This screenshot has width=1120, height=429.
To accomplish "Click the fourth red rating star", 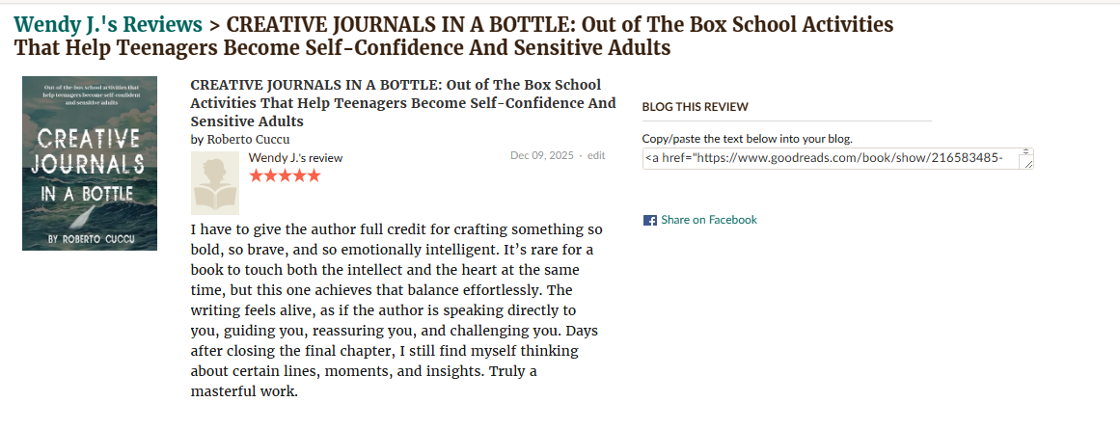I will click(299, 175).
